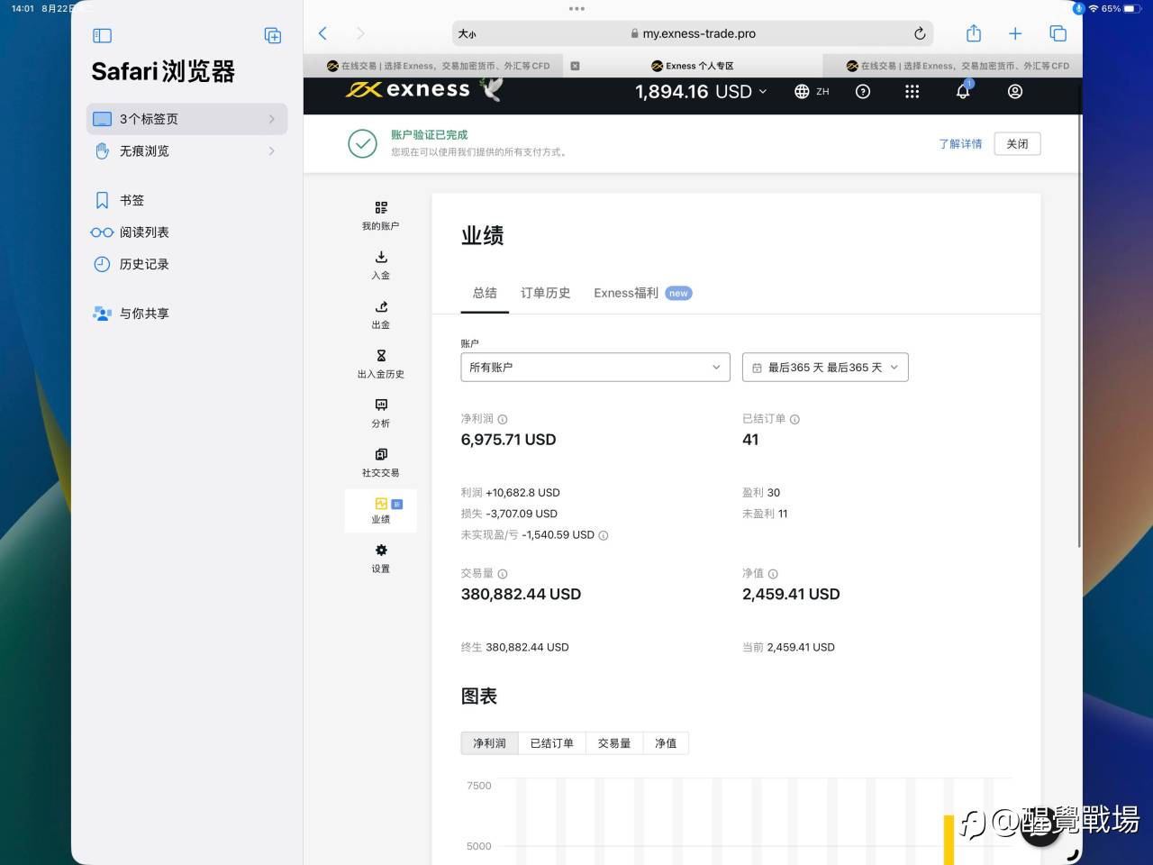Open new tab group icon in sidebar
The height and width of the screenshot is (865, 1153).
coord(273,35)
